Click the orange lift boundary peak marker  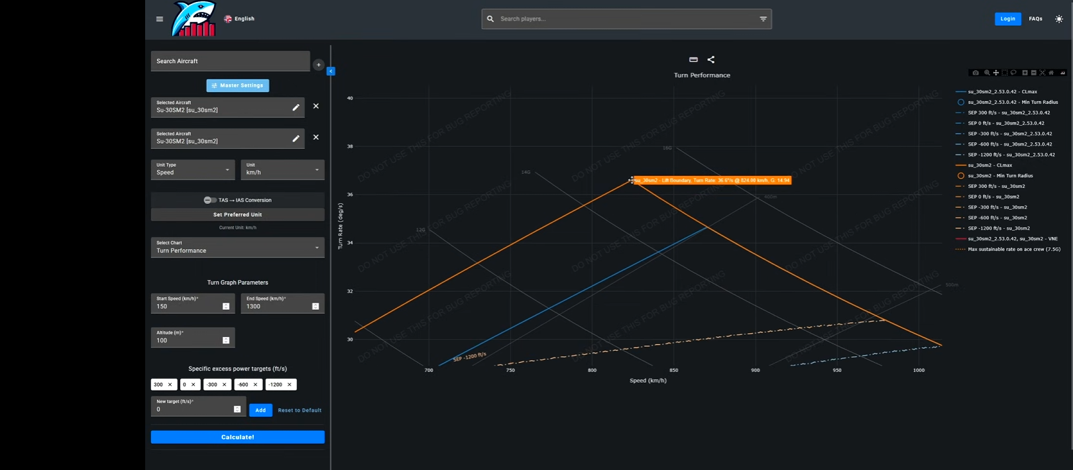[x=632, y=179]
